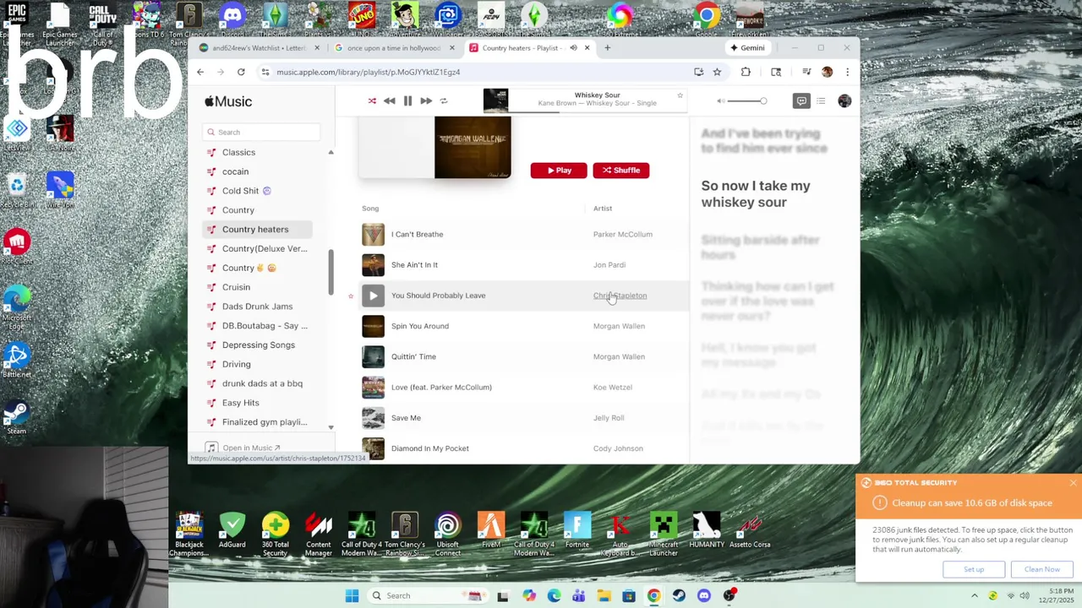Viewport: 1082px width, 608px height.
Task: Click the I Can't Breathe album thumbnail
Action: (373, 234)
